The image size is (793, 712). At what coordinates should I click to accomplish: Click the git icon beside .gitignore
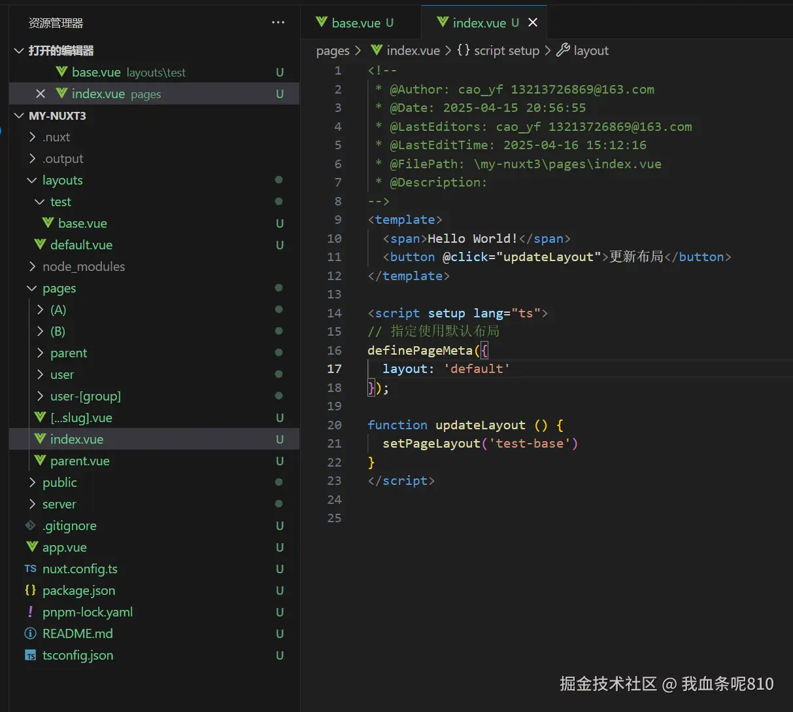coord(30,525)
